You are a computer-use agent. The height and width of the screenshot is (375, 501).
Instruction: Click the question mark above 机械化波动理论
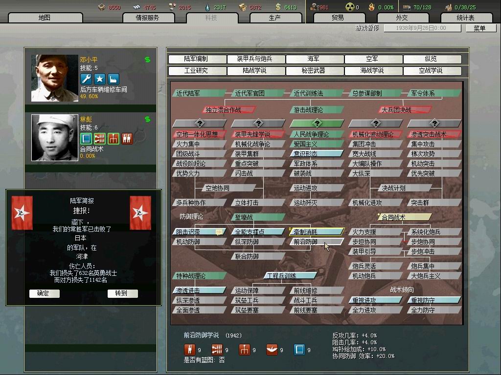point(376,123)
